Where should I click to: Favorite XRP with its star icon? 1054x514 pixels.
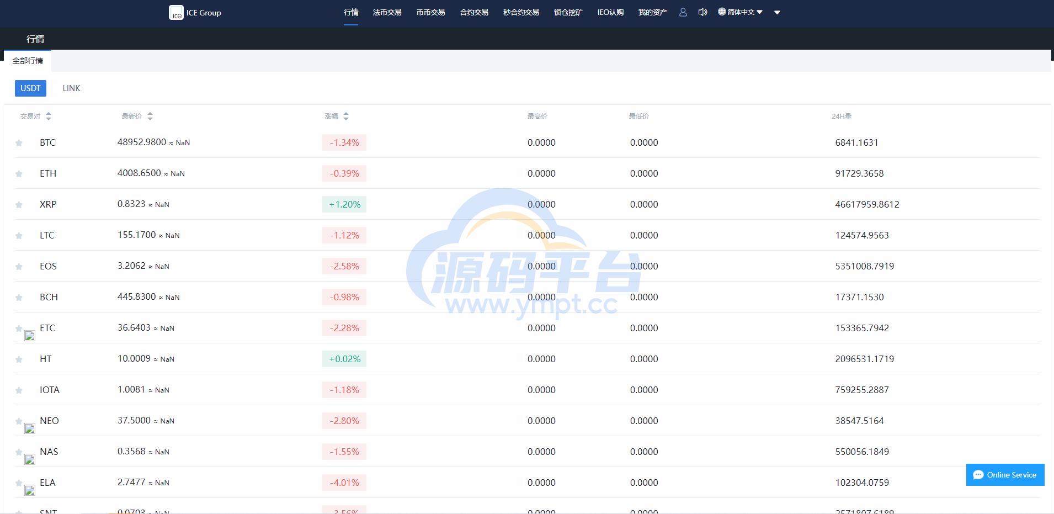click(19, 205)
